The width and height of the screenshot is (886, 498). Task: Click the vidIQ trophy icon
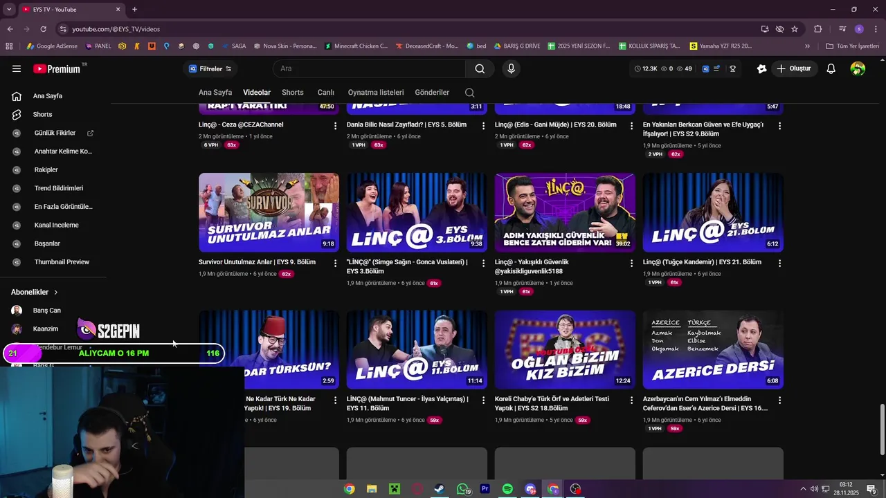click(x=732, y=68)
